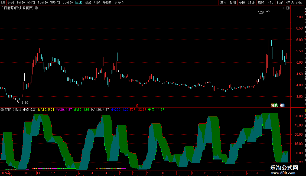The height and width of the screenshot is (176, 306).
Task: Click the 2024年 date axis label
Action: [x=6, y=173]
